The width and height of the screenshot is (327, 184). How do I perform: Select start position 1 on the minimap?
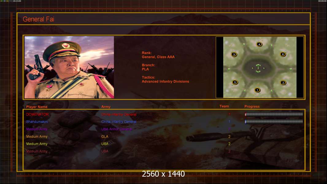257,90
